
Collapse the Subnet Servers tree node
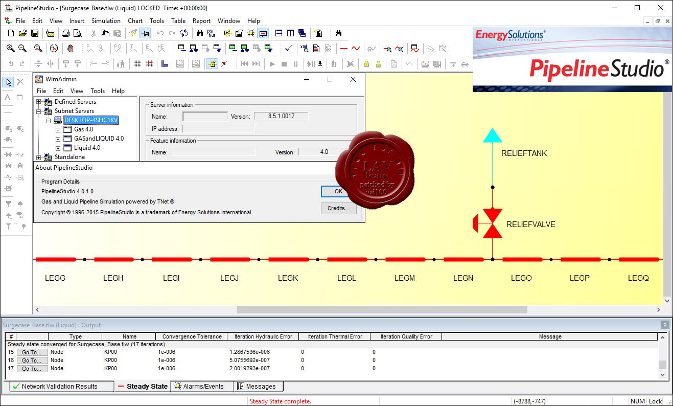38,111
